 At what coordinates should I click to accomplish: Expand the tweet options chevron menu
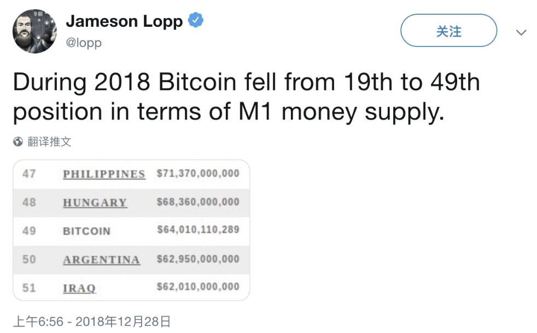(x=521, y=33)
